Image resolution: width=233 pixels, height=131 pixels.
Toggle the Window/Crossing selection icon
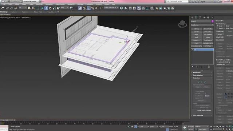point(42,8)
